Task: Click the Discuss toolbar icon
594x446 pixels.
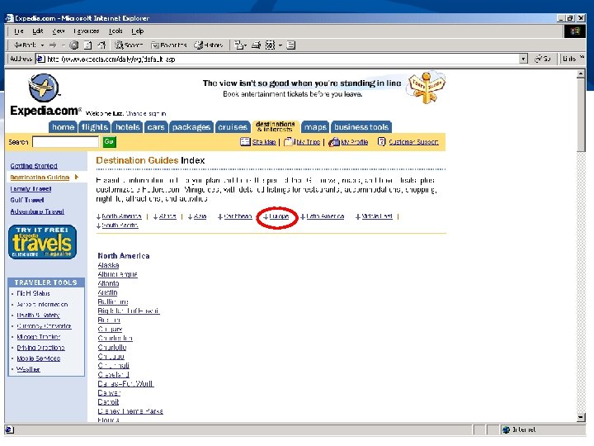Action: 291,45
